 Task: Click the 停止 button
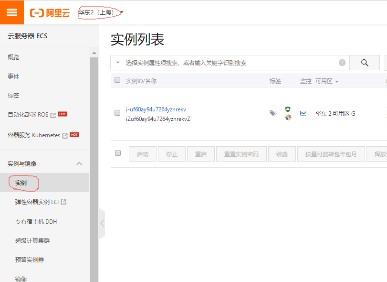tap(172, 154)
